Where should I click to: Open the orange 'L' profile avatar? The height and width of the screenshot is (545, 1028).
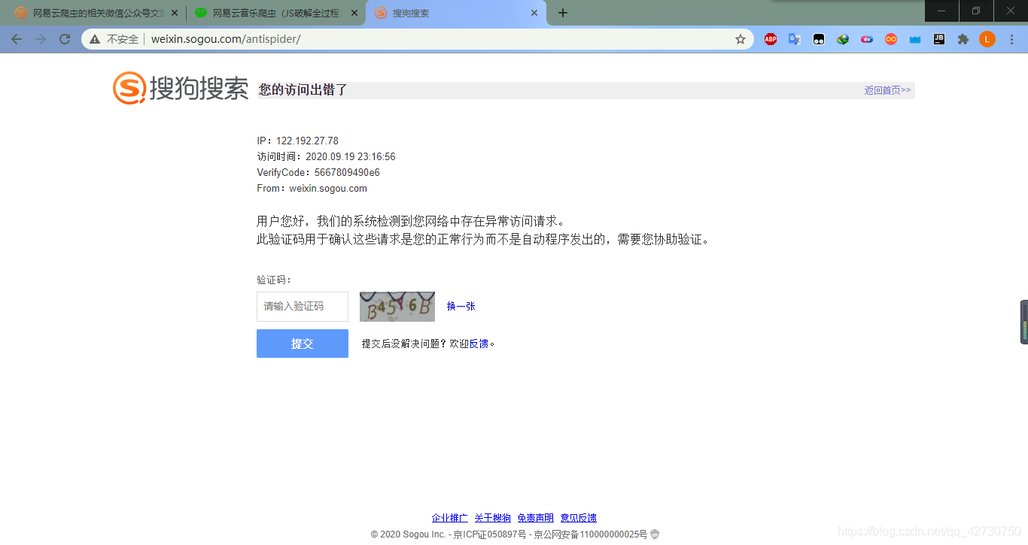click(x=987, y=39)
